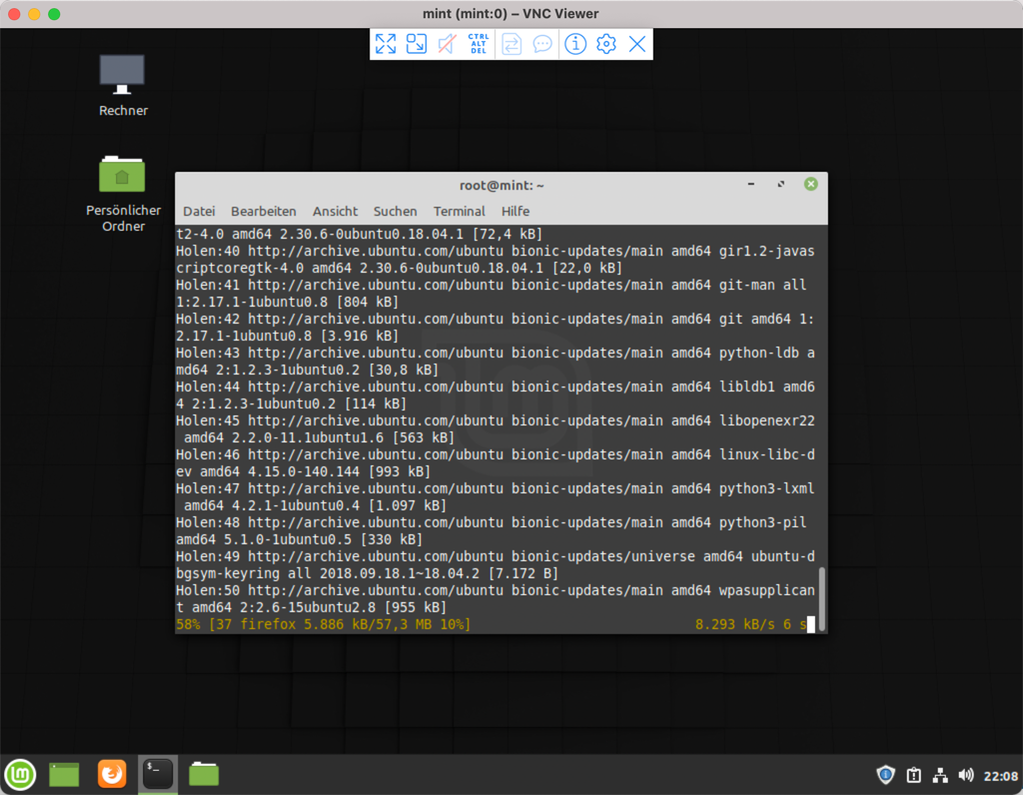1023x795 pixels.
Task: Open Hilfe menu in terminal
Action: 515,212
